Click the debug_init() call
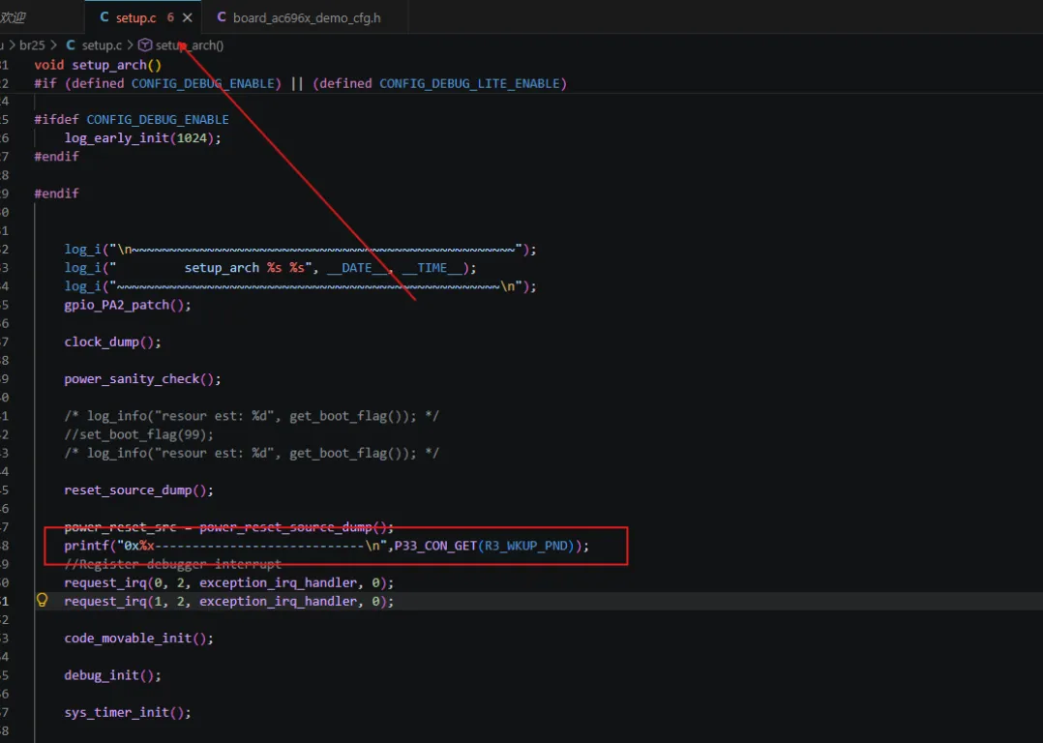 click(112, 675)
